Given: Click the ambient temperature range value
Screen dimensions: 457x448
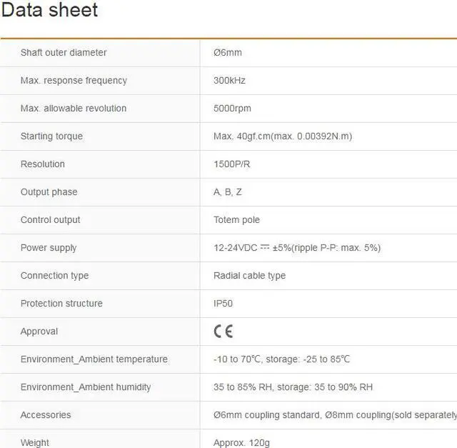Looking at the screenshot, I should point(281,359).
